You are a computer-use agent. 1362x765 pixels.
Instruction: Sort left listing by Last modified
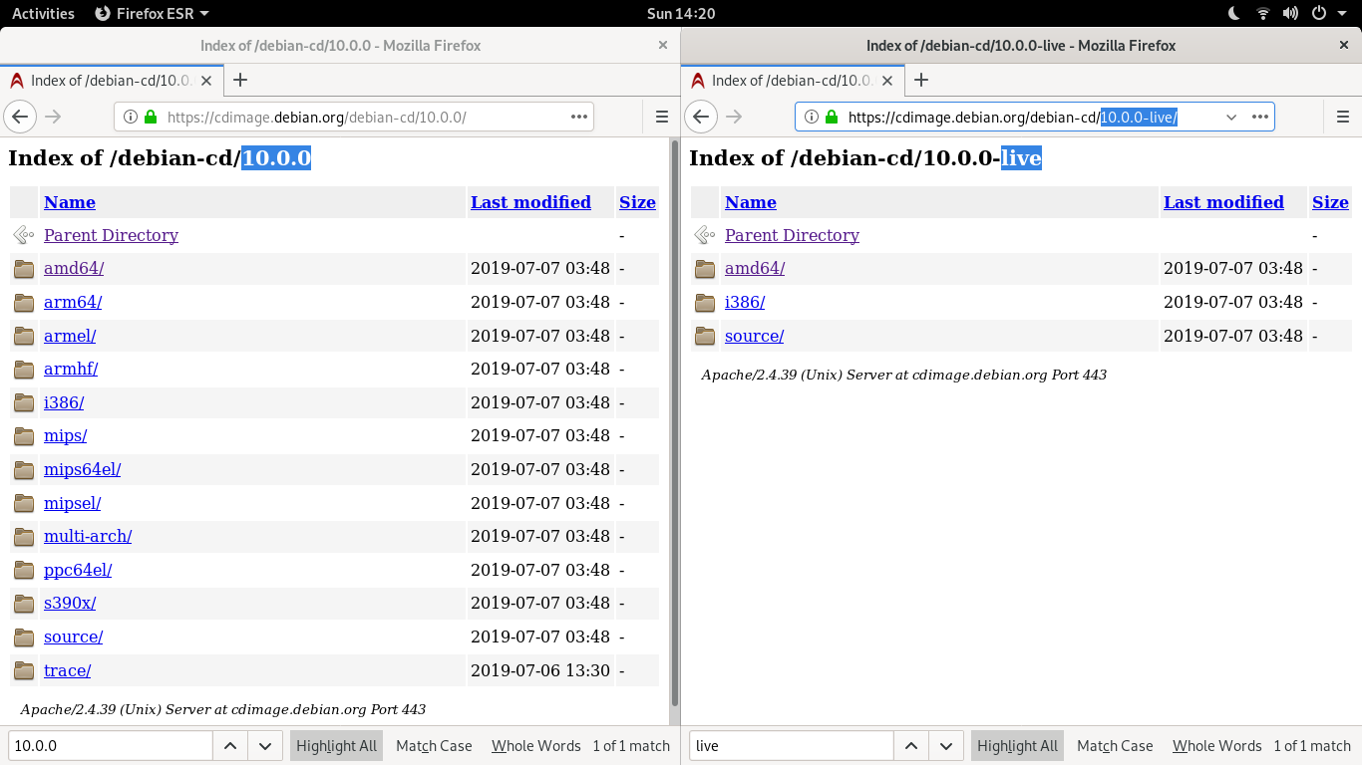pyautogui.click(x=530, y=202)
